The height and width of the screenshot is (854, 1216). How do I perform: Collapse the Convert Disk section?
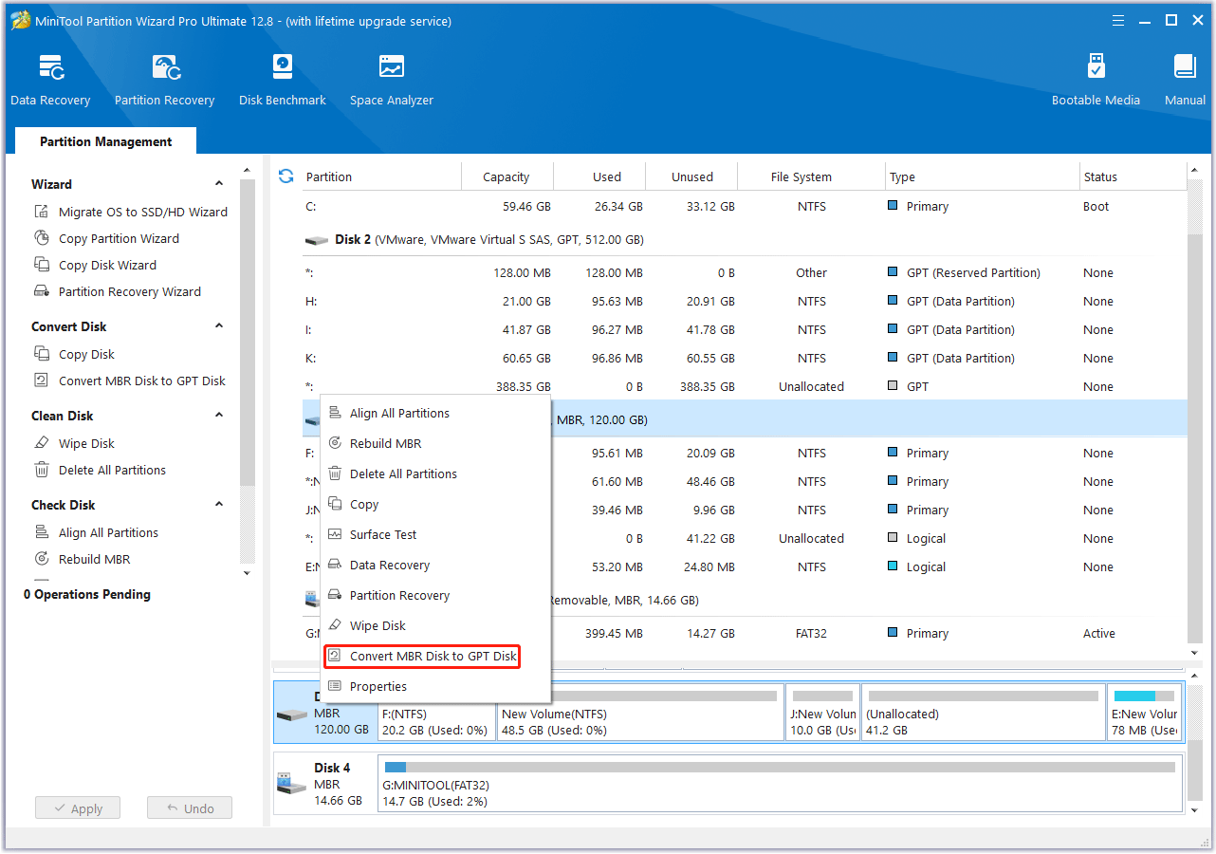click(x=219, y=326)
